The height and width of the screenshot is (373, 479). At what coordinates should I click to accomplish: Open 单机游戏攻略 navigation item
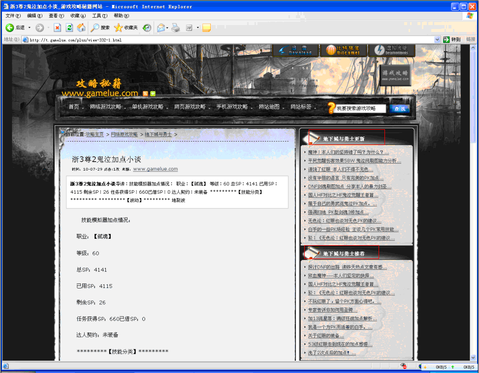[148, 107]
